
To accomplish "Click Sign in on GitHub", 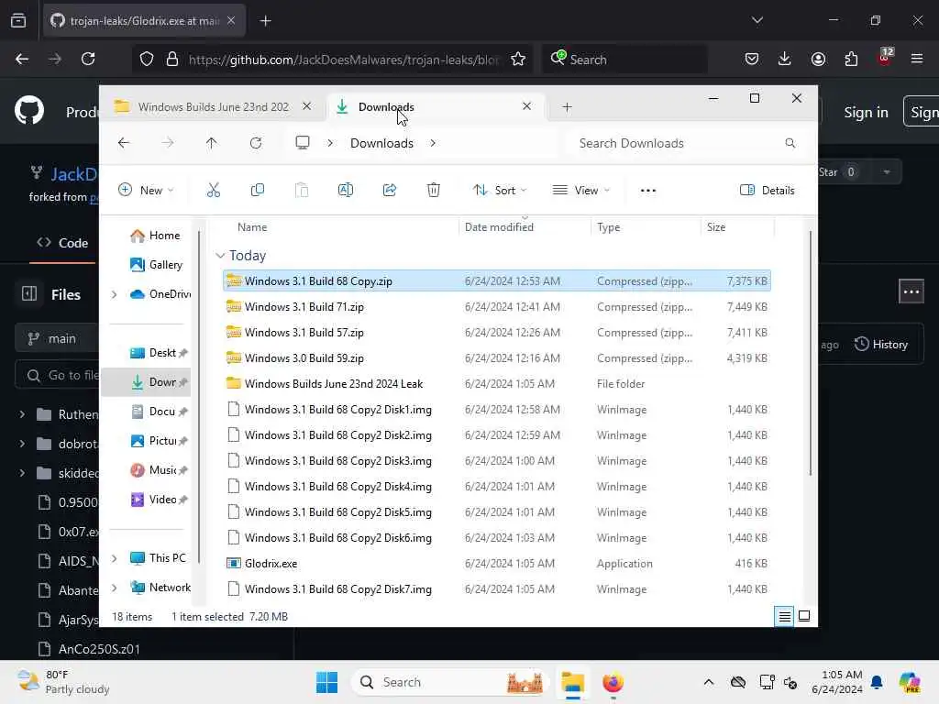I will pos(866,112).
